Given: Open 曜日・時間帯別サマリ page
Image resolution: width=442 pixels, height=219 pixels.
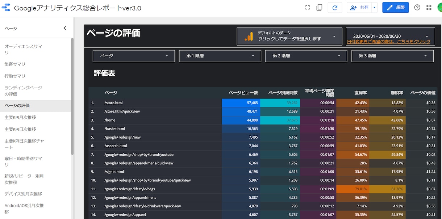Looking at the screenshot, I should tap(36, 161).
